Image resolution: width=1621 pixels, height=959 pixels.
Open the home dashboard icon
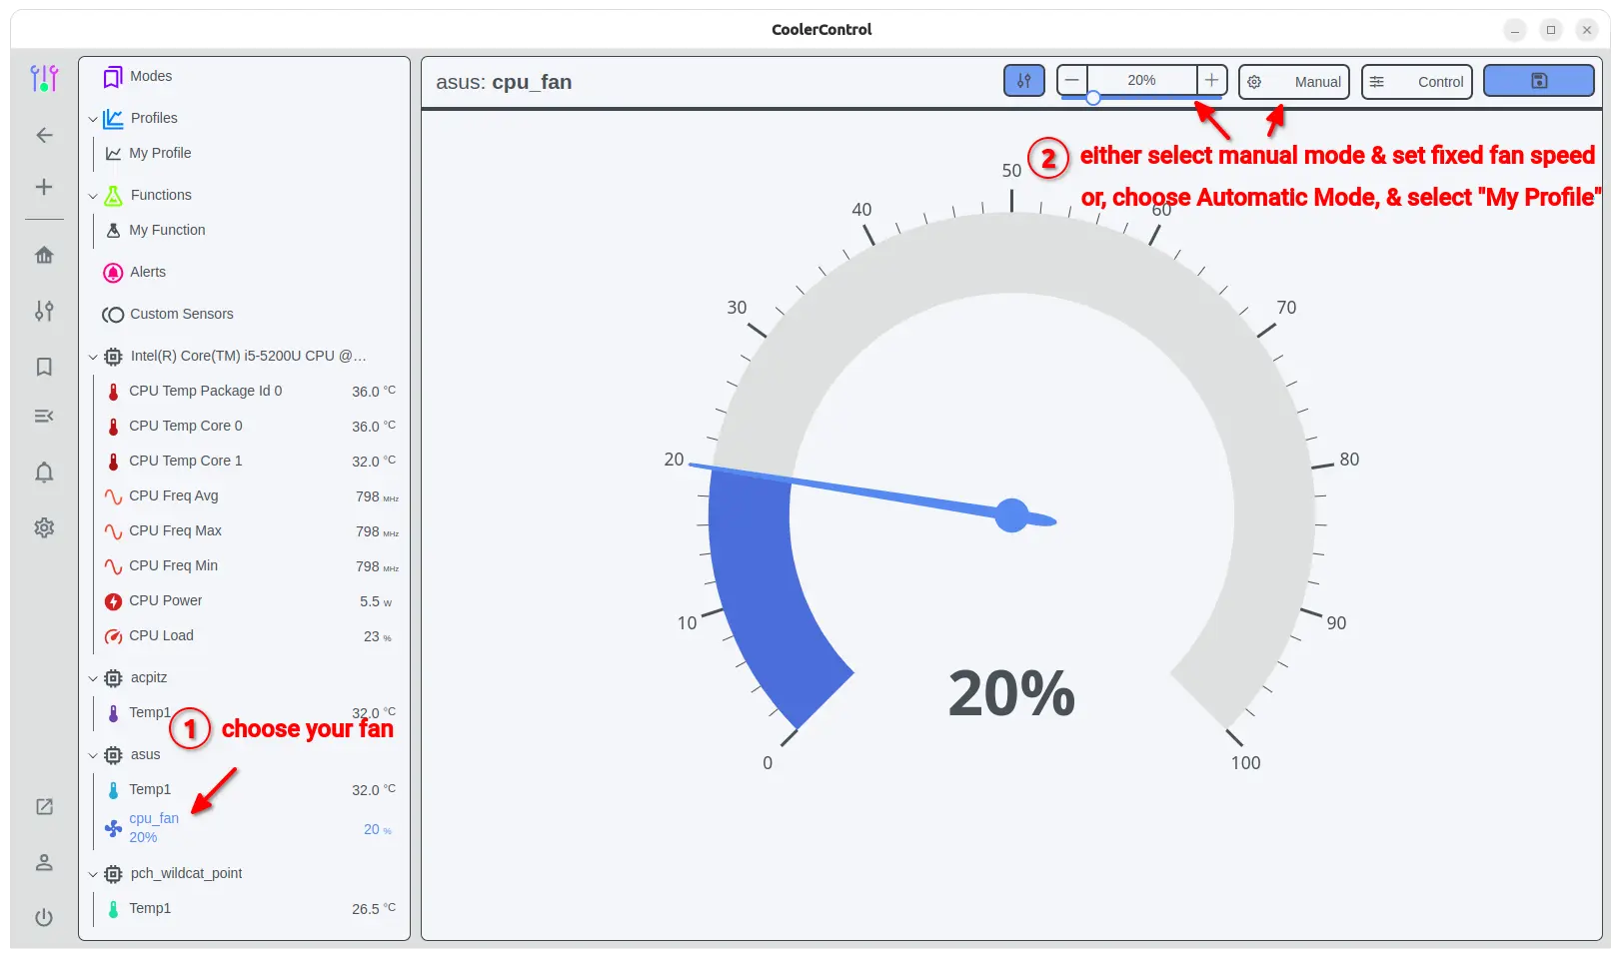tap(44, 256)
